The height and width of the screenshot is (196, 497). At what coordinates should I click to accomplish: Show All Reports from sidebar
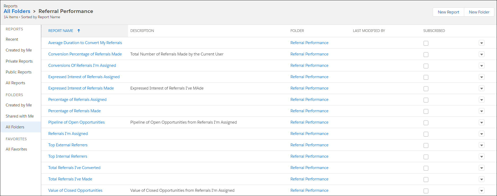15,83
